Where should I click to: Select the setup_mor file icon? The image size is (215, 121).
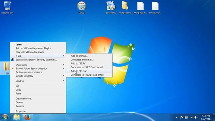click(x=155, y=7)
